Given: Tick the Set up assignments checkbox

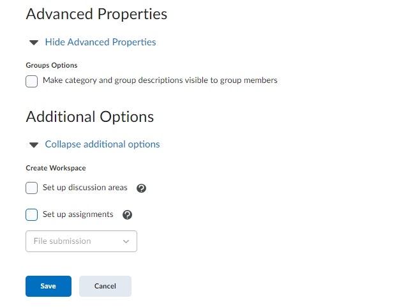Looking at the screenshot, I should tap(32, 215).
